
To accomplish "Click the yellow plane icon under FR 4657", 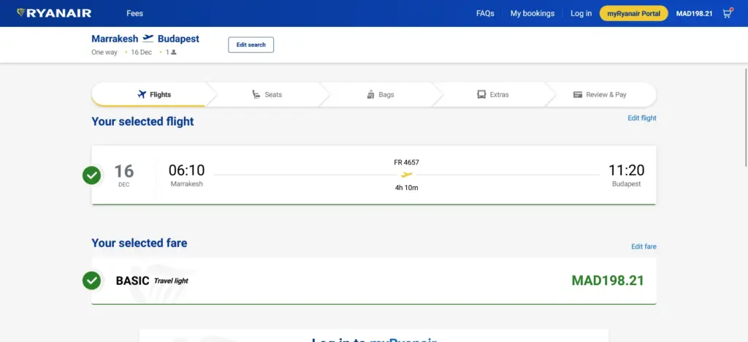I will (x=406, y=175).
